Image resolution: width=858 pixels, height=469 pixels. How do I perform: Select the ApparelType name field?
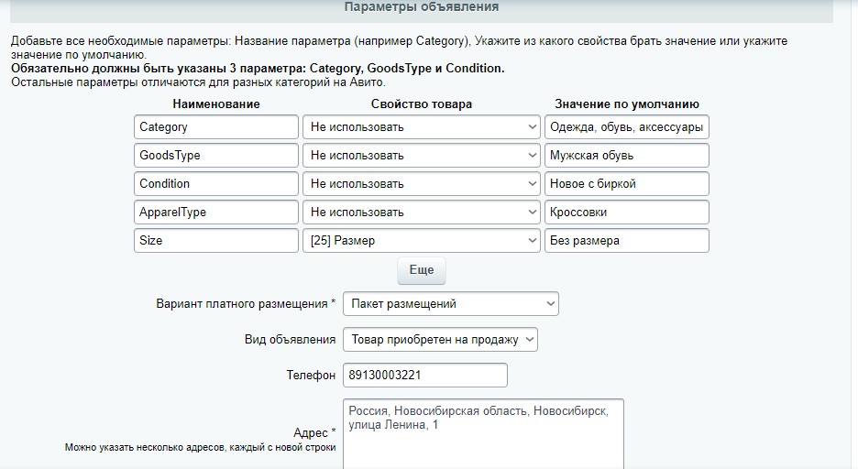click(x=215, y=213)
